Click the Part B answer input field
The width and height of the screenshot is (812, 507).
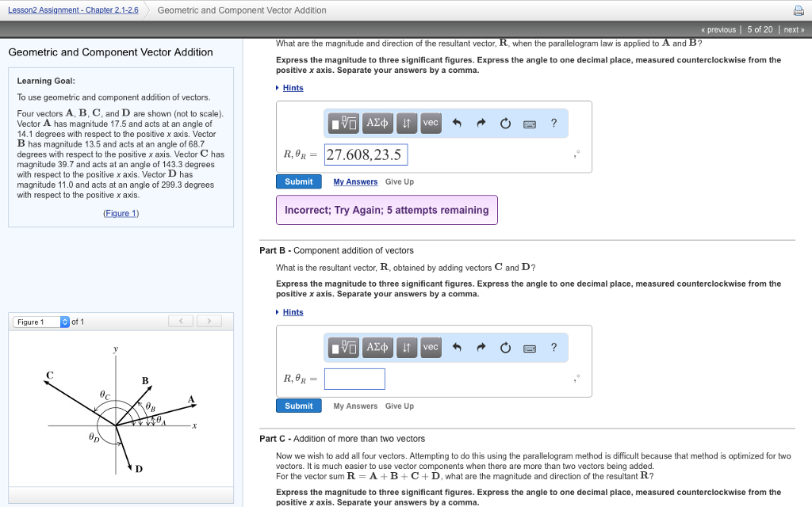click(354, 379)
